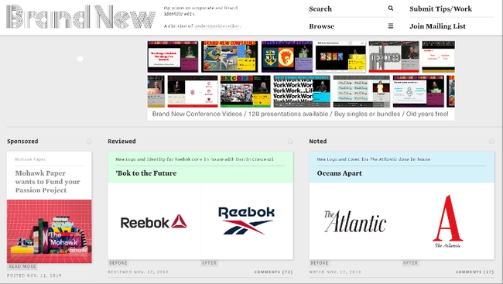The width and height of the screenshot is (503, 284).
Task: Open the WorkWorkWork video thumbnail
Action: 302,91
